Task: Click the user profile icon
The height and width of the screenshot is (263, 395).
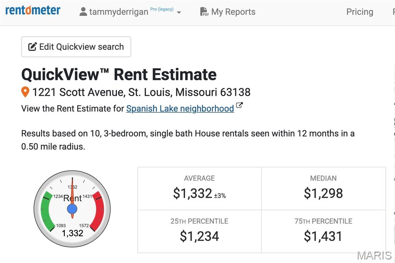Action: [x=83, y=12]
